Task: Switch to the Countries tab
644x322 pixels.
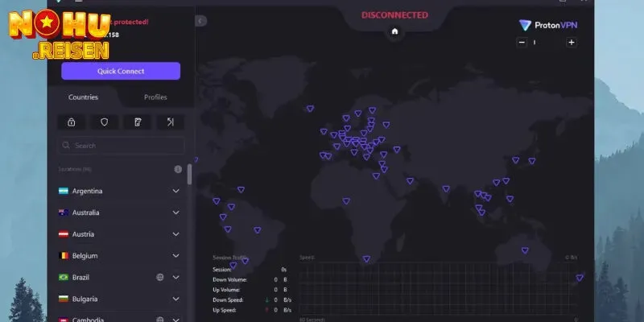Action: click(x=84, y=97)
